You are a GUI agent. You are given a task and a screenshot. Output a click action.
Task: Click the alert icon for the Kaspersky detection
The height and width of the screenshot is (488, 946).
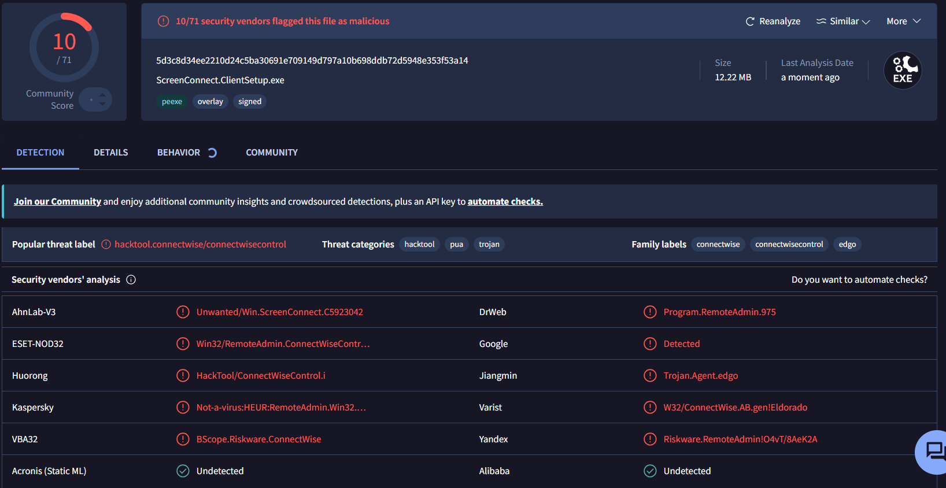(183, 408)
